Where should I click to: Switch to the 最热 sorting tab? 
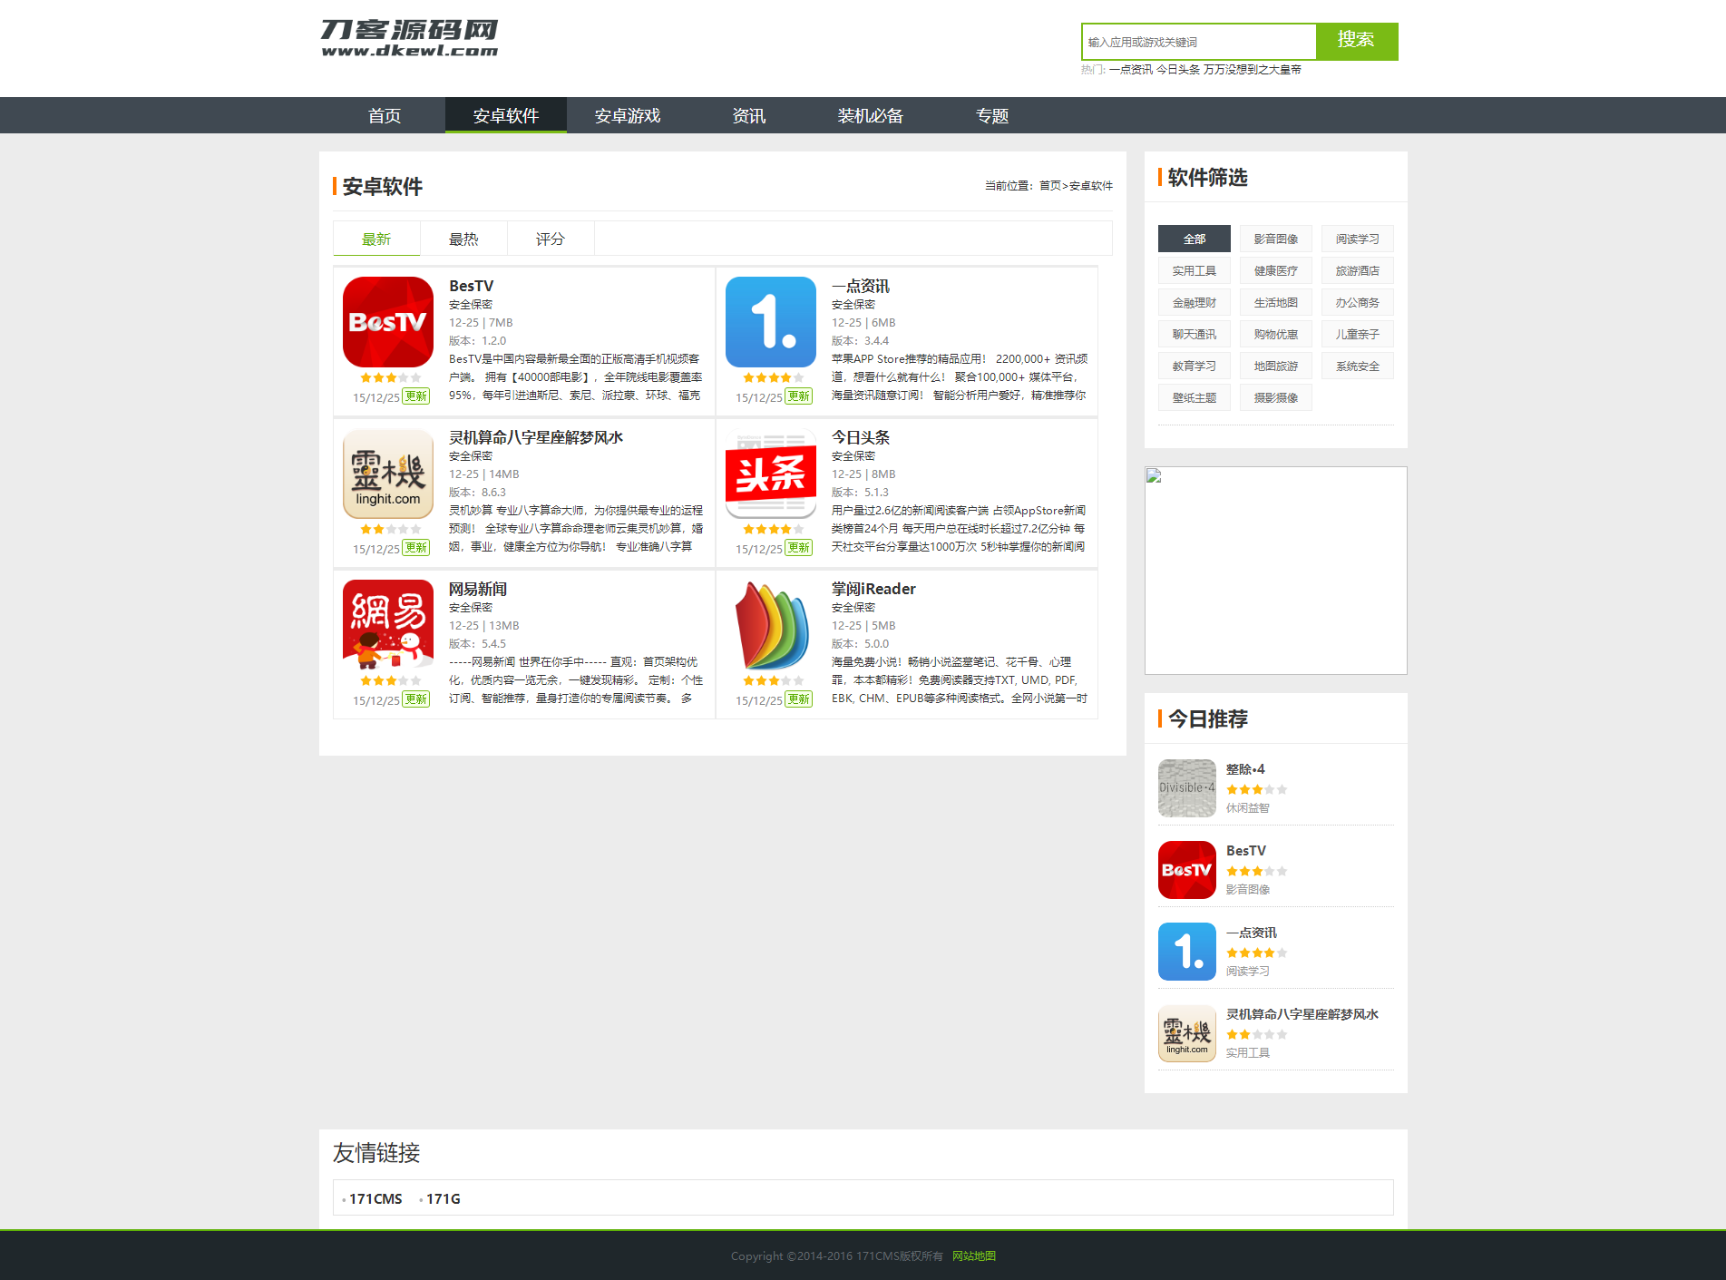(x=463, y=239)
